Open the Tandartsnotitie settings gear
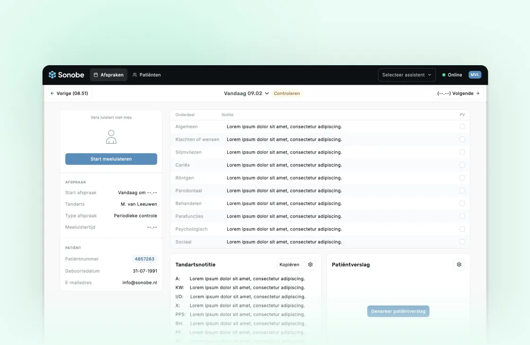The image size is (530, 345). click(310, 264)
